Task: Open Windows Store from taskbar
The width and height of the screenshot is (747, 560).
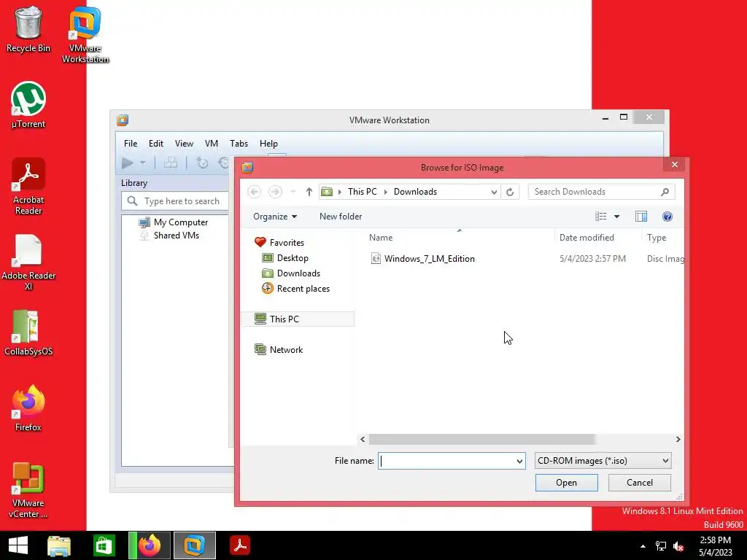Action: [x=104, y=545]
